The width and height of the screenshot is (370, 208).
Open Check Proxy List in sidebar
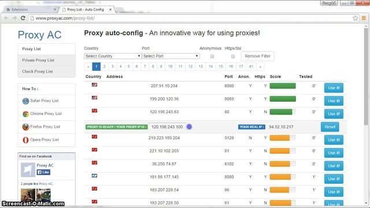click(x=46, y=72)
